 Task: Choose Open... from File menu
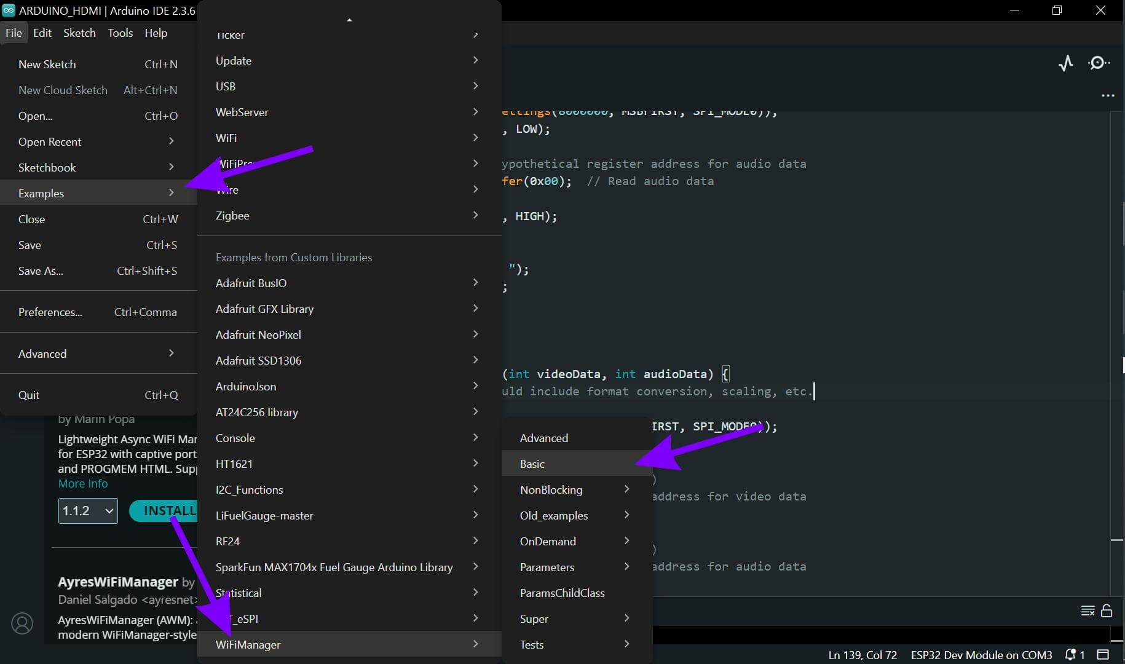[x=98, y=116]
